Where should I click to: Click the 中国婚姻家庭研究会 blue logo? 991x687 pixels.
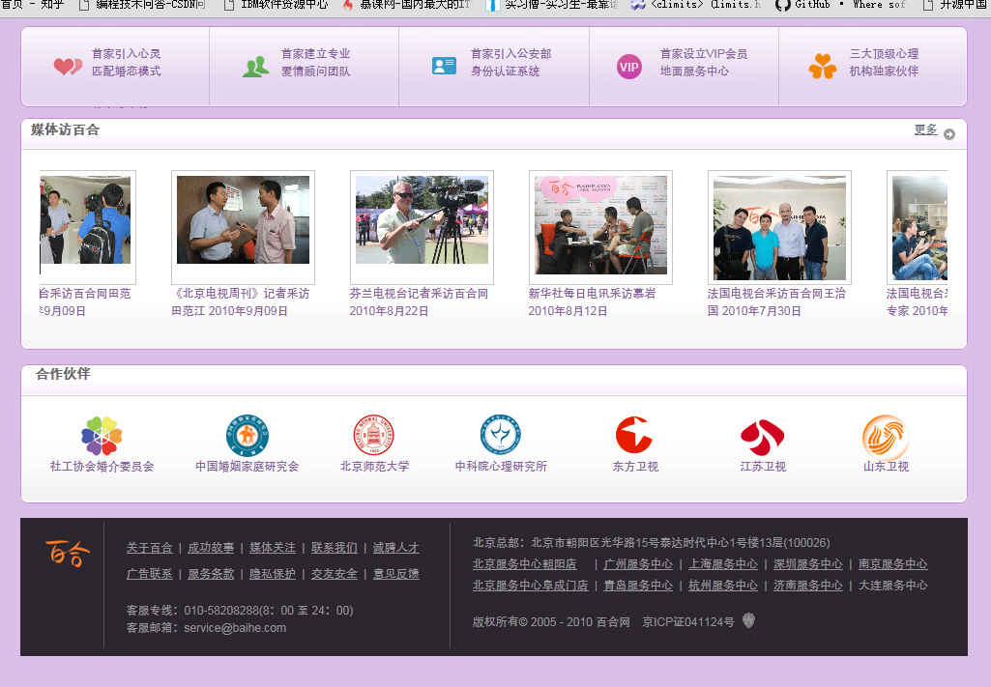tap(248, 434)
